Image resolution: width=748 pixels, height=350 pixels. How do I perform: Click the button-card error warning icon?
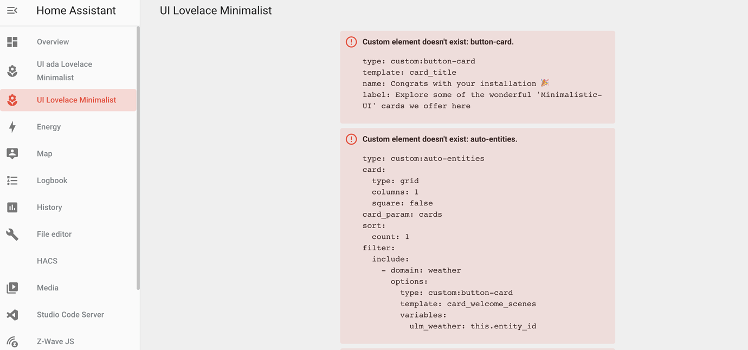pos(351,42)
